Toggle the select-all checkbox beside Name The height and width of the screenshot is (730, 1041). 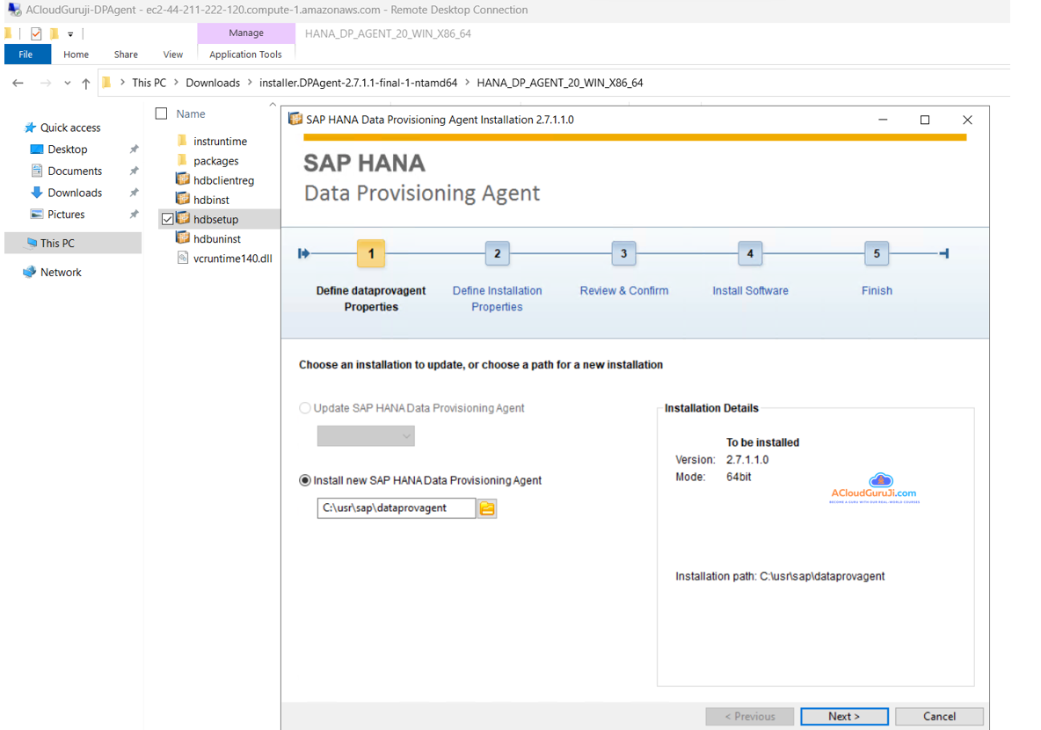[x=161, y=113]
